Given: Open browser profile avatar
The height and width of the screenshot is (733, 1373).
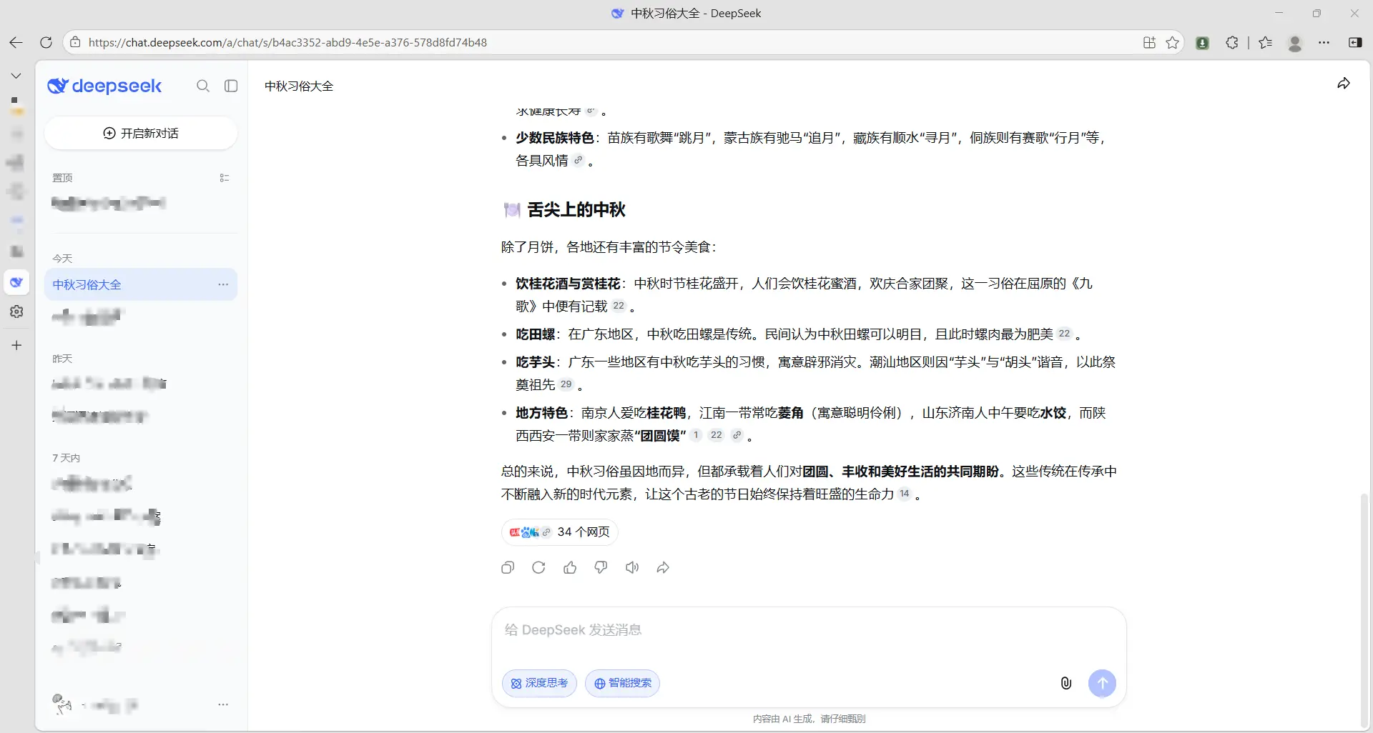Looking at the screenshot, I should click(x=1294, y=42).
